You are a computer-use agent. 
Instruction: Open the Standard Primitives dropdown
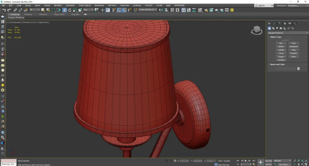[x=288, y=33]
